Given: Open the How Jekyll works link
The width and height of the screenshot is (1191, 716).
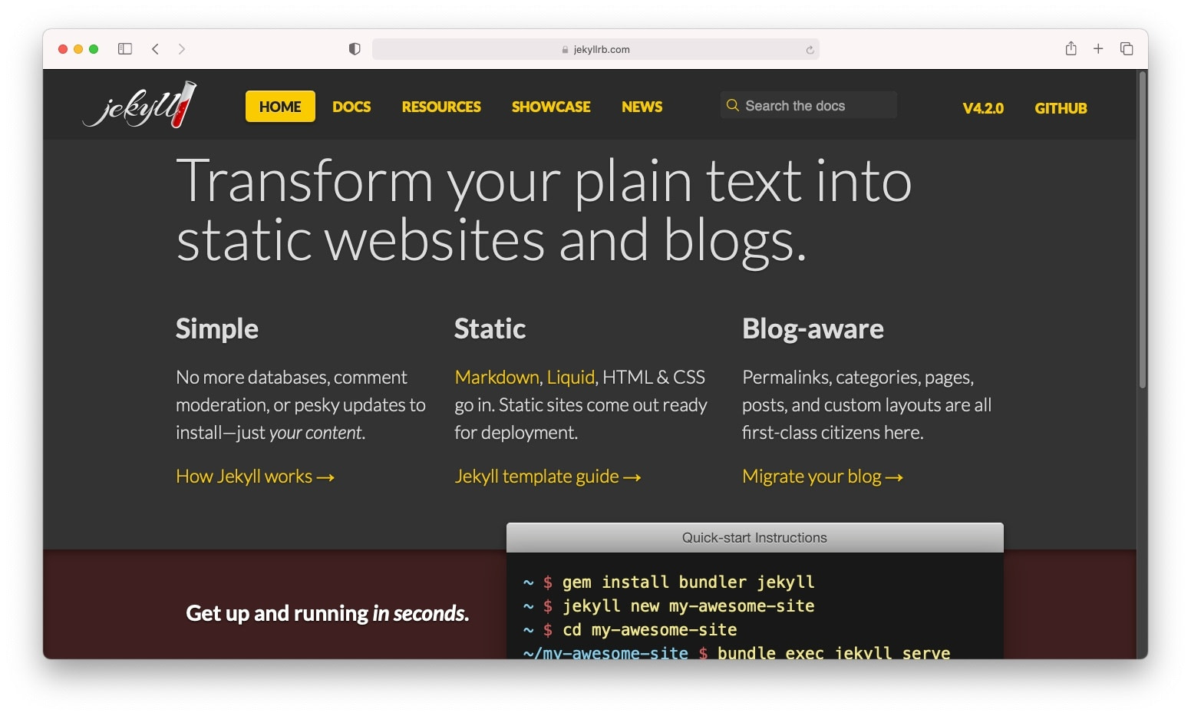Looking at the screenshot, I should click(x=255, y=476).
